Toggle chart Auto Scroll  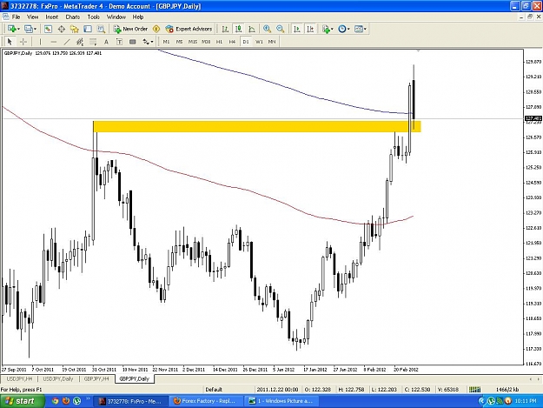[297, 29]
